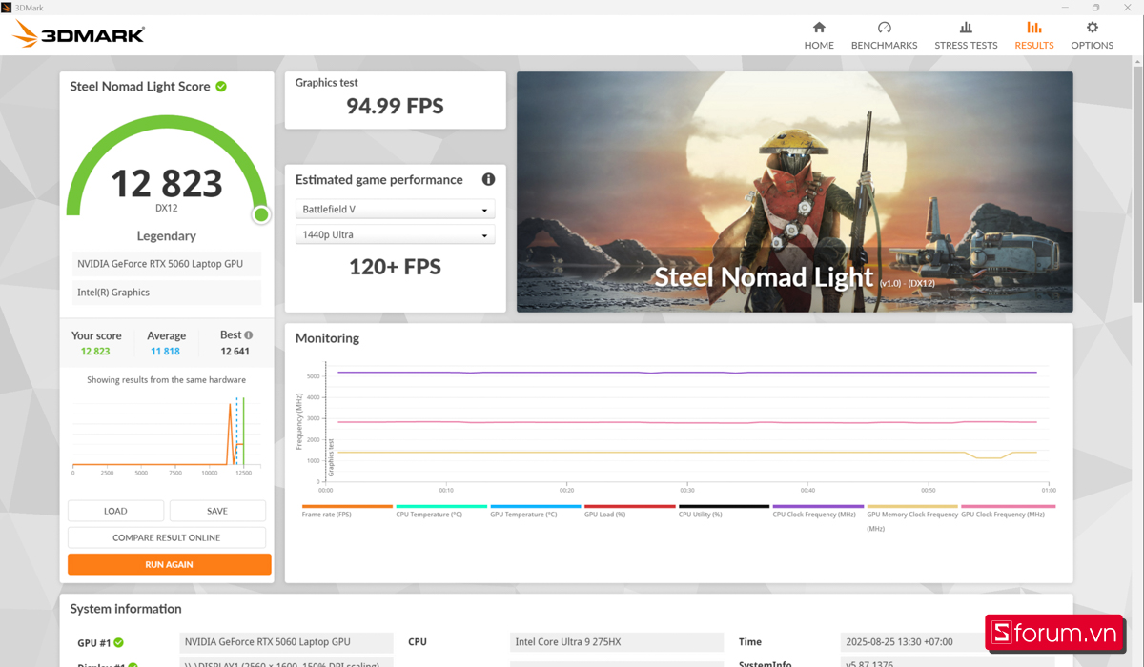Click the info icon next to Best score

click(251, 333)
